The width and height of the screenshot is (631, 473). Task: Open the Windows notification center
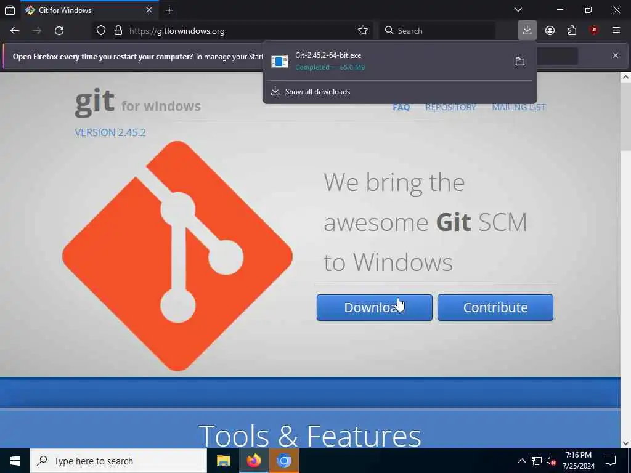611,461
